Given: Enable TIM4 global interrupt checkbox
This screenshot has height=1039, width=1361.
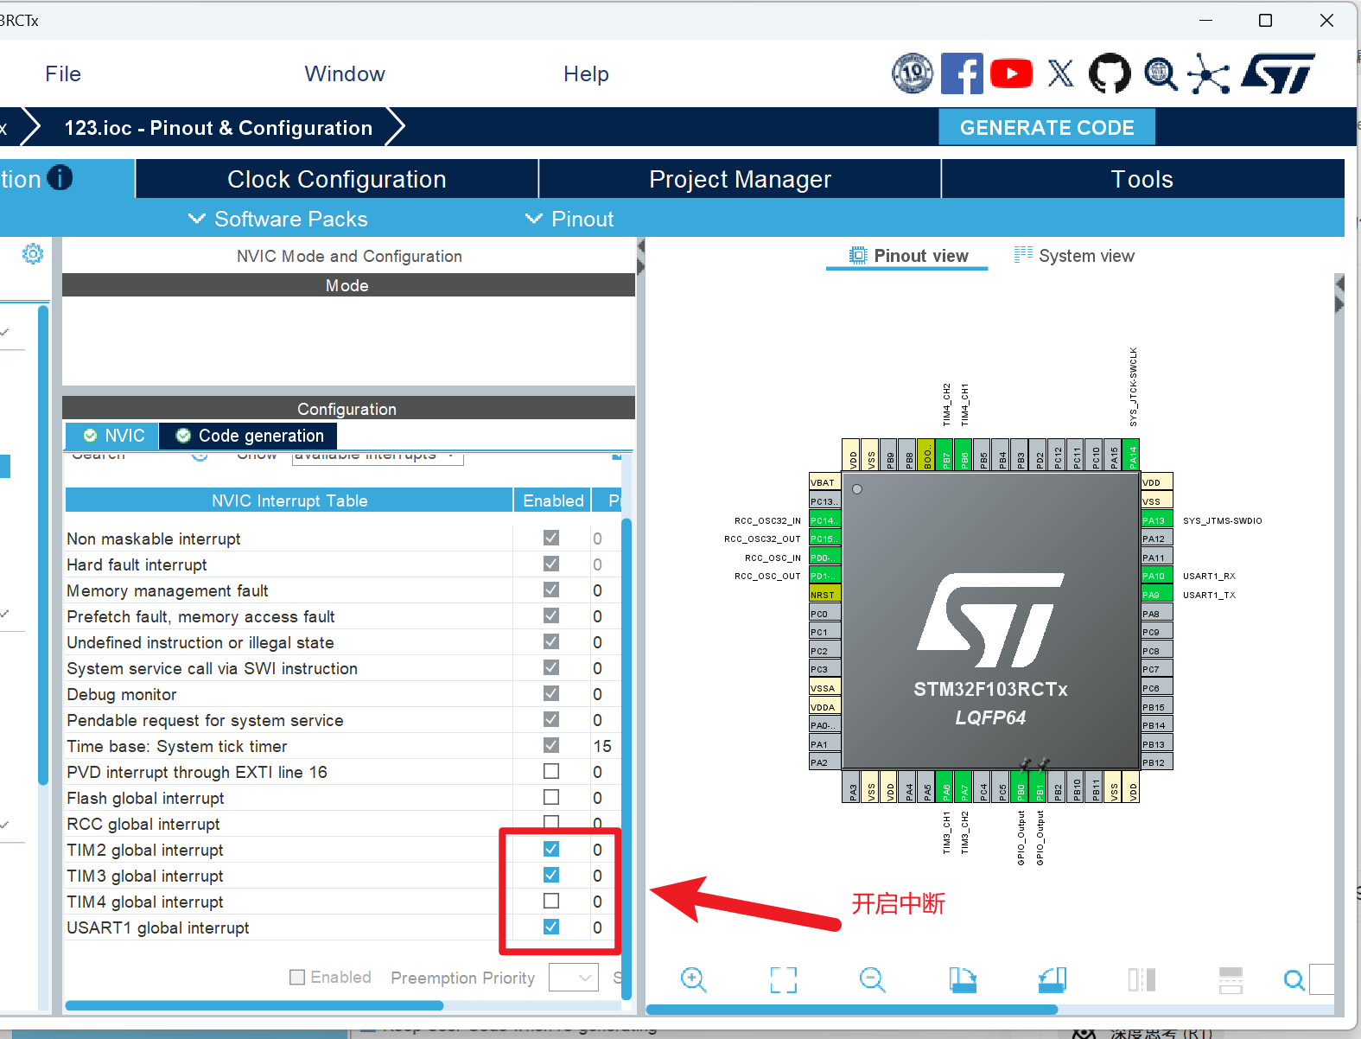Looking at the screenshot, I should point(551,901).
